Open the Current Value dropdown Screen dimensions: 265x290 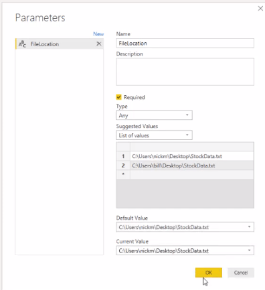pyautogui.click(x=185, y=250)
